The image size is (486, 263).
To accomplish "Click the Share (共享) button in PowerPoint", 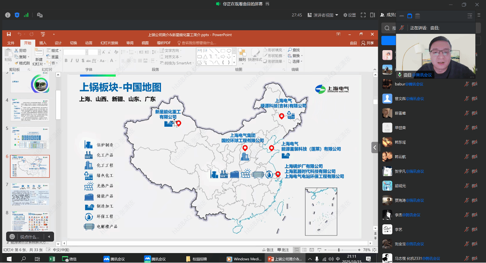I will (x=368, y=43).
